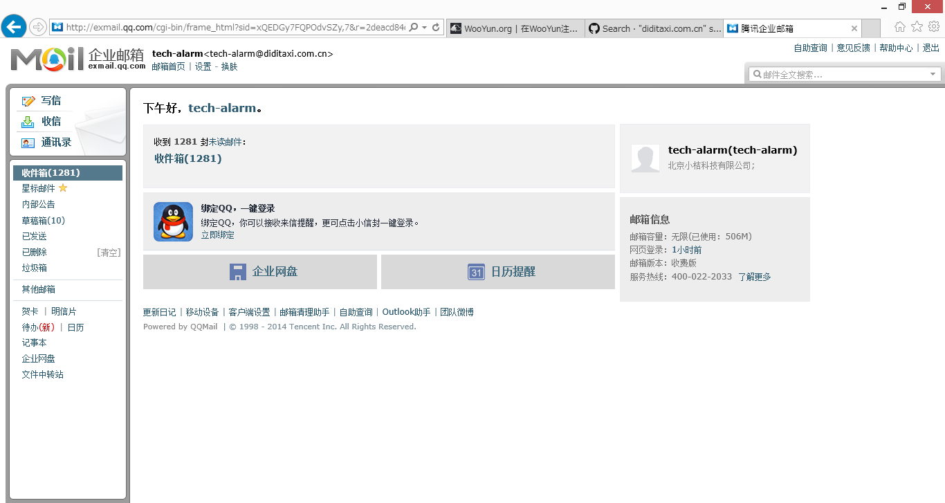Click the yellow star icon beside 星标邮件
Image resolution: width=945 pixels, height=503 pixels.
click(63, 188)
